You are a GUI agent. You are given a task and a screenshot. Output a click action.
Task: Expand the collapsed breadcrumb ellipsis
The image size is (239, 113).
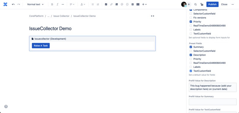pos(48,16)
